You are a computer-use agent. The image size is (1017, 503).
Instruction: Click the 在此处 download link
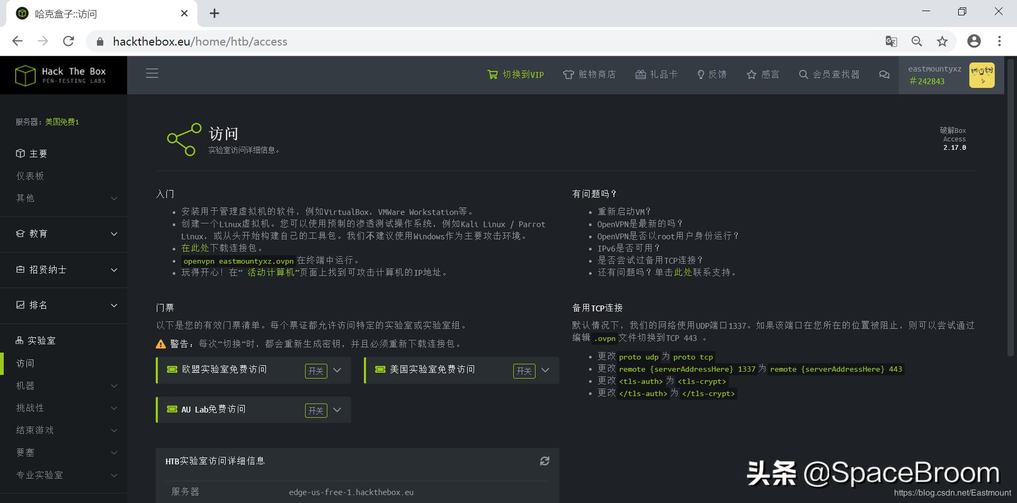[195, 248]
